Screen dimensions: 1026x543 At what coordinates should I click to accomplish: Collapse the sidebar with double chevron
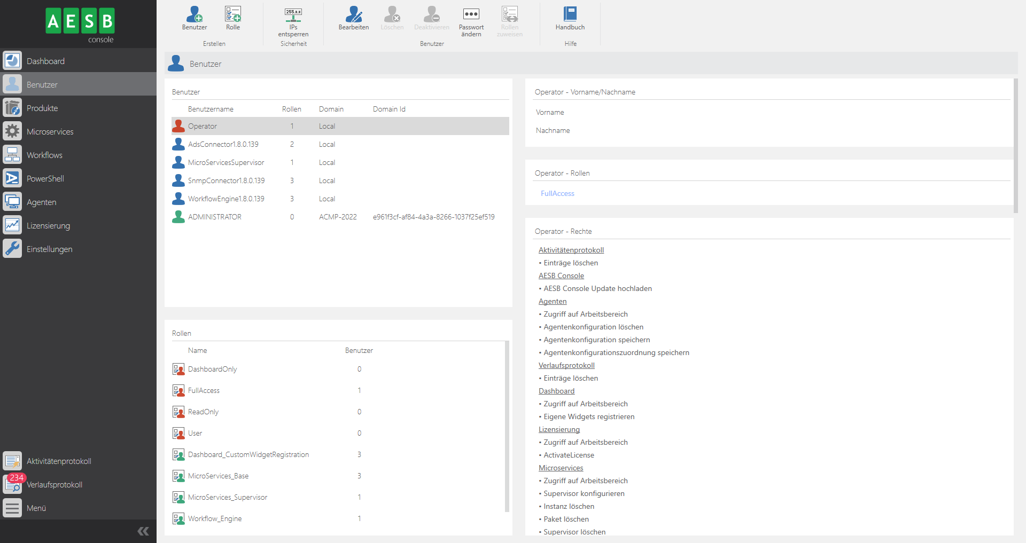click(x=143, y=531)
